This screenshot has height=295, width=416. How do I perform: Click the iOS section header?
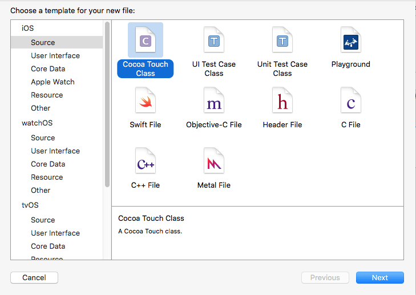(27, 28)
